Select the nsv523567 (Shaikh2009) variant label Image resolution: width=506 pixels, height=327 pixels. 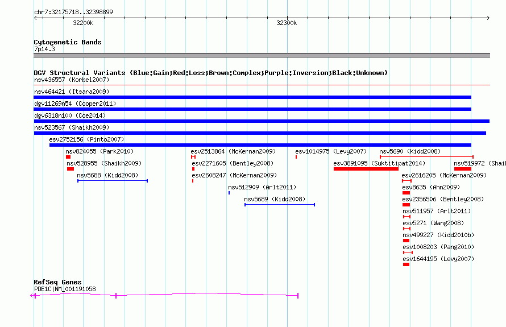tap(72, 127)
